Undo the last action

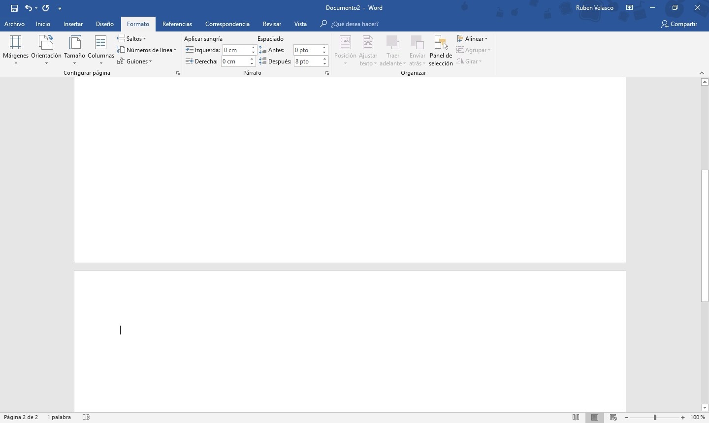pos(29,8)
